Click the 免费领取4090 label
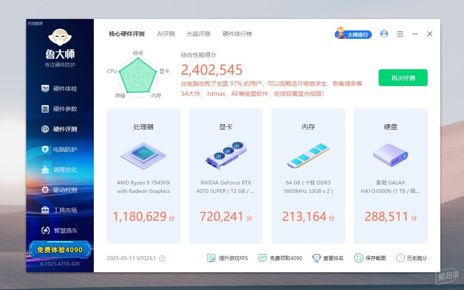The image size is (464, 290). coord(286,258)
